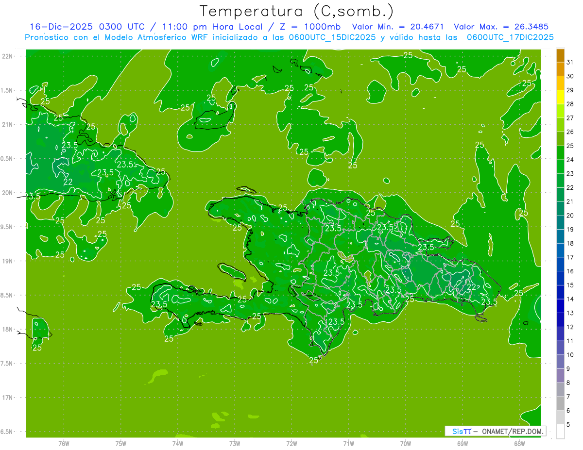Click the latitude axis label "8.5N"
The width and height of the screenshot is (583, 450).
[7, 295]
